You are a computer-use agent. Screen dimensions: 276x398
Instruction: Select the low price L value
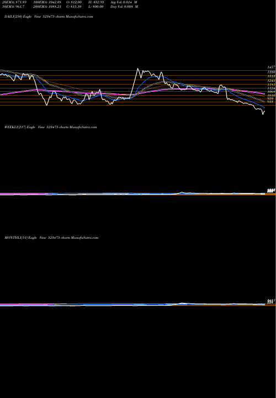click(x=96, y=7)
